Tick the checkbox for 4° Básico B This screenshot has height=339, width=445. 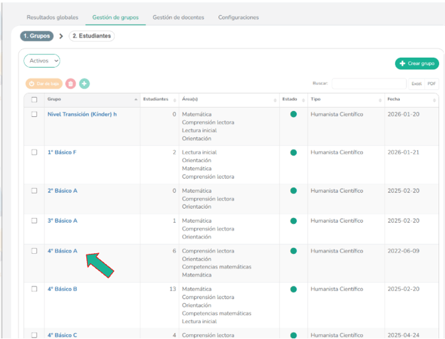[35, 289]
